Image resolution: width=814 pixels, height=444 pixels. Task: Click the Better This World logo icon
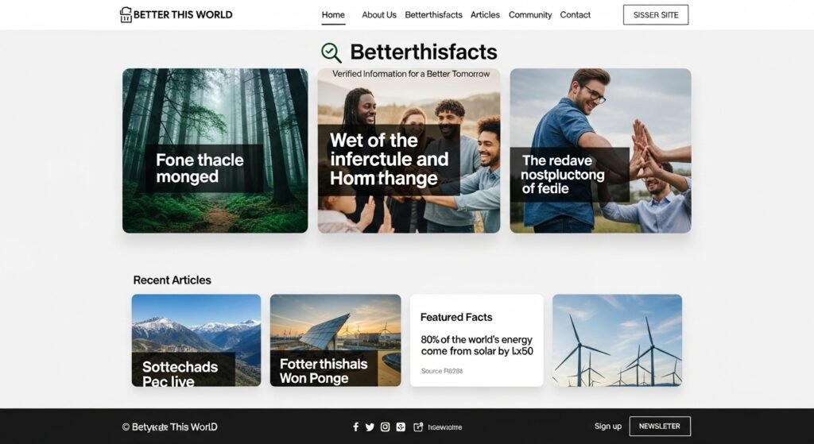pyautogui.click(x=126, y=14)
